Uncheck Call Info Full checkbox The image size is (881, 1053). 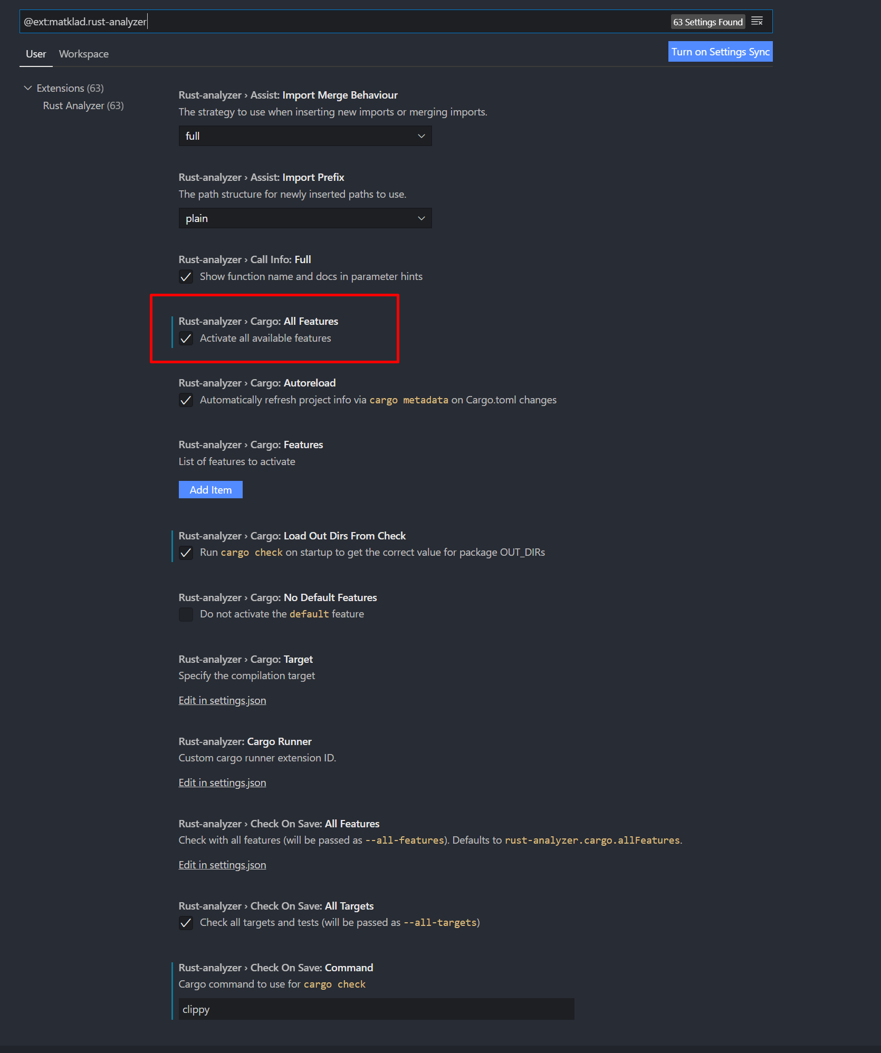pos(186,277)
